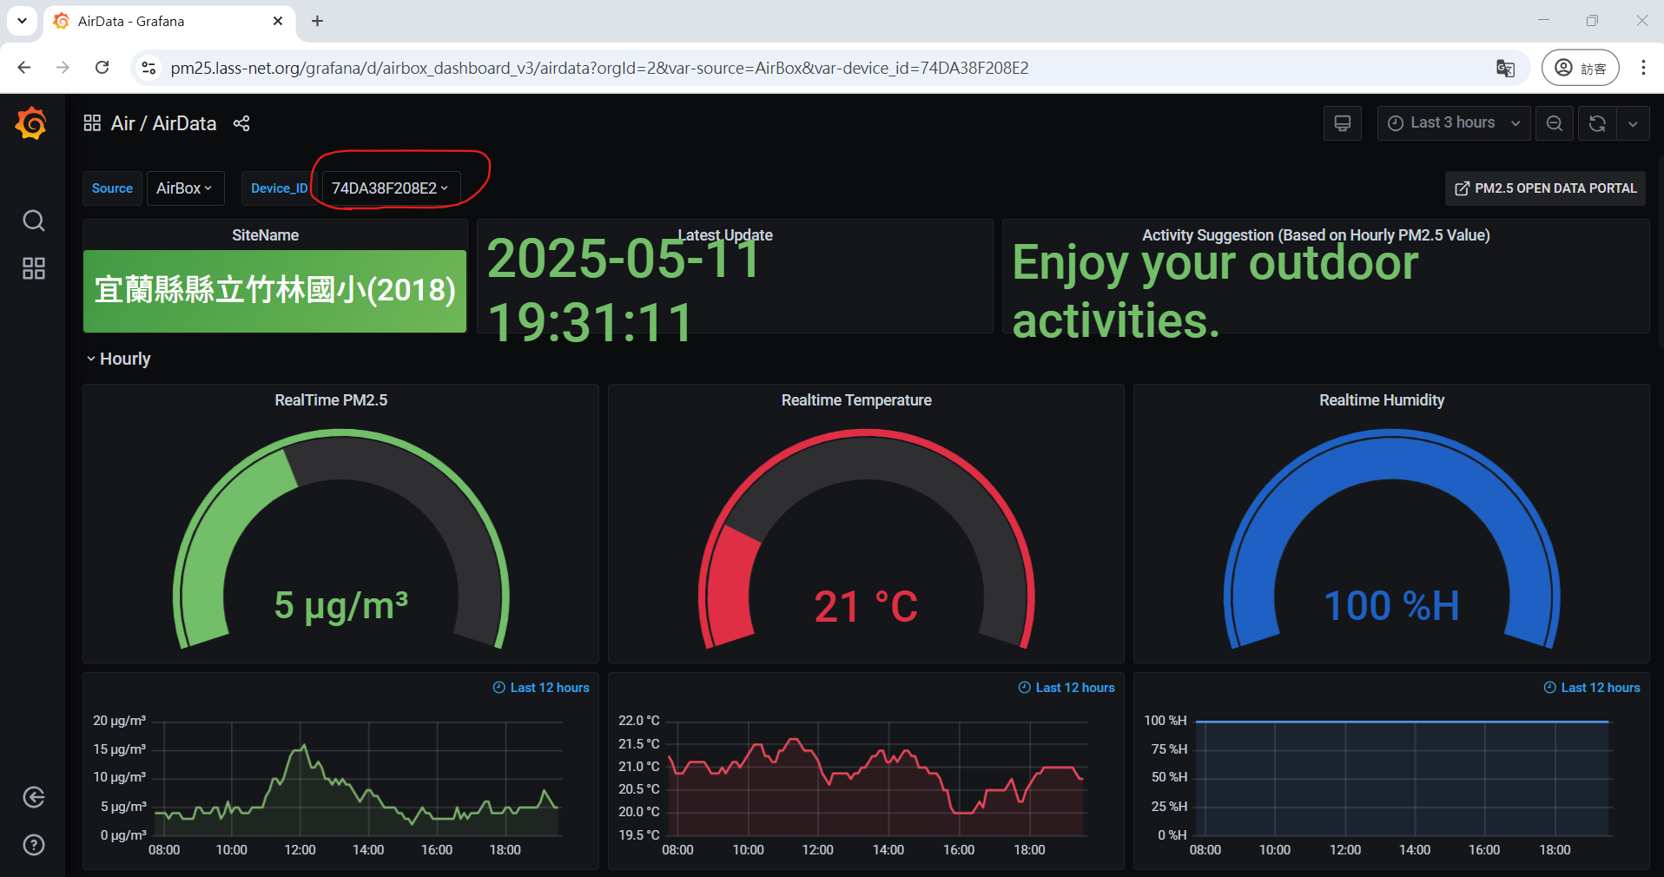1664x877 pixels.
Task: Open the PM2.5 OPEN DATA PORTAL link
Action: [x=1545, y=188]
